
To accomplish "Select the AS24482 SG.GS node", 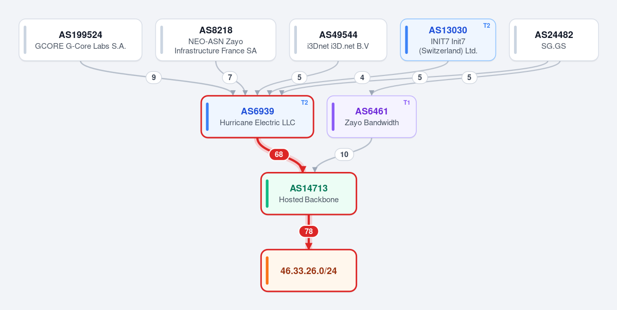I will click(554, 40).
